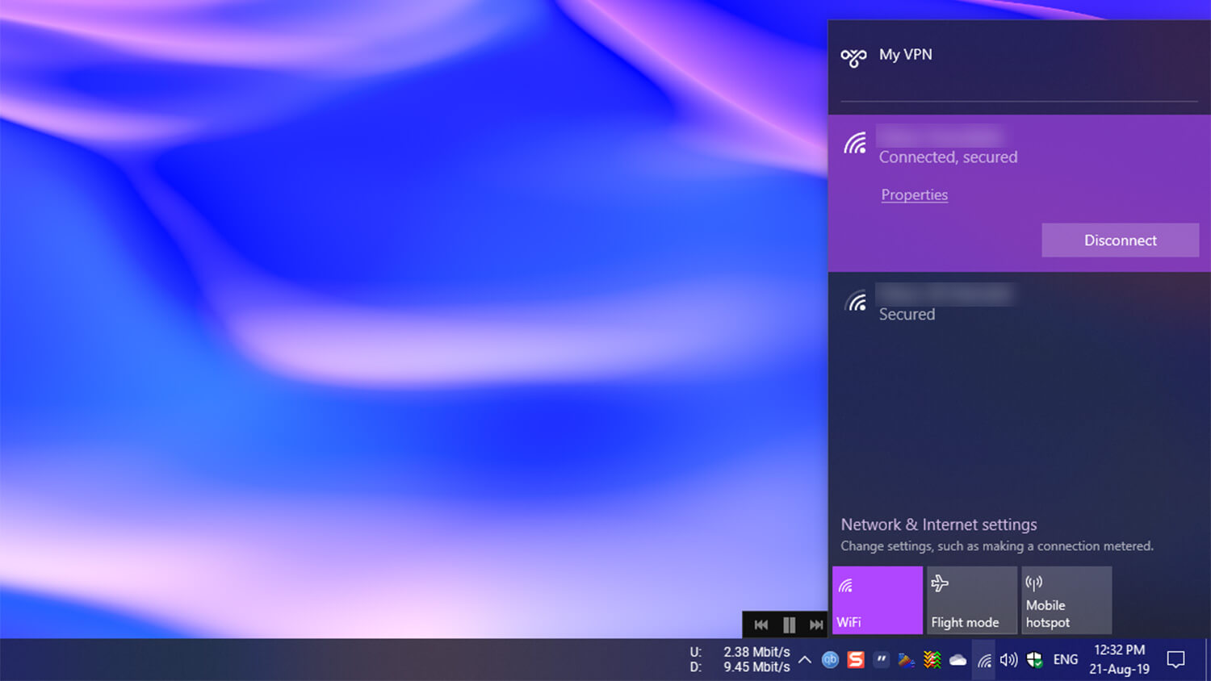Enable Flight mode
This screenshot has height=681, width=1211.
click(971, 600)
